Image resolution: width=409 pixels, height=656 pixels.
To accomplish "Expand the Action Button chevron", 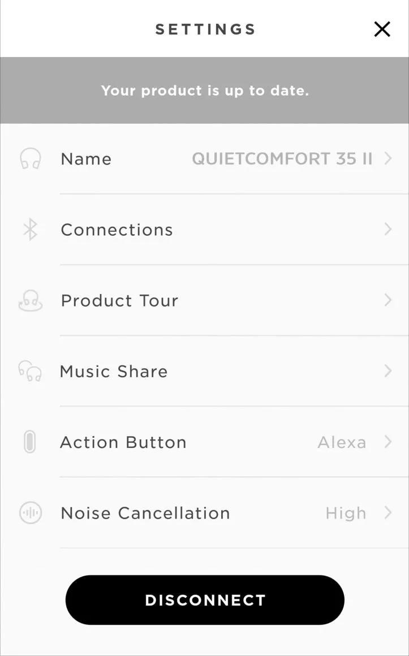I will 388,442.
